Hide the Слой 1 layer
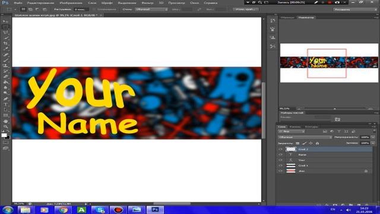 tap(281, 165)
